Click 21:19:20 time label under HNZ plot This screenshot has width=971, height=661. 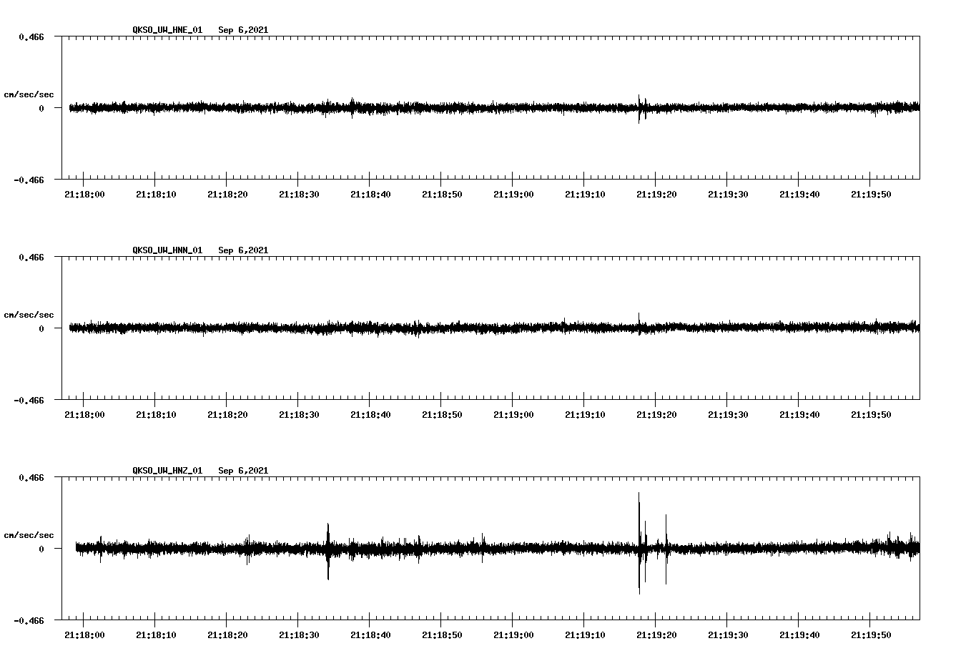(x=656, y=635)
